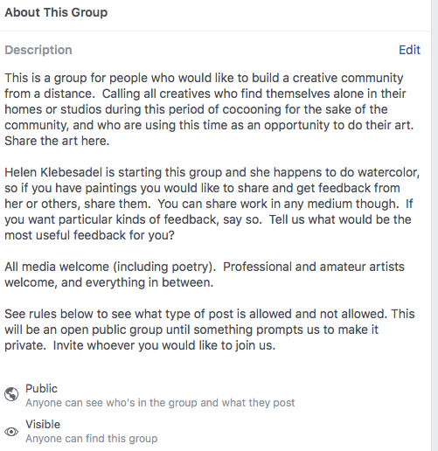Click 'welcome, and everything in between.' line
The height and width of the screenshot is (451, 438).
tap(109, 282)
